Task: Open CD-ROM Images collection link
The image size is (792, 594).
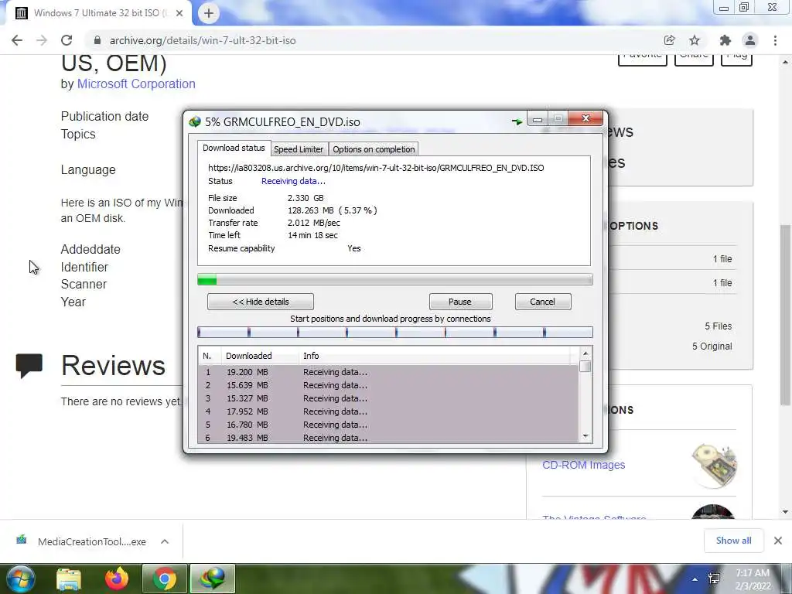Action: click(x=583, y=465)
